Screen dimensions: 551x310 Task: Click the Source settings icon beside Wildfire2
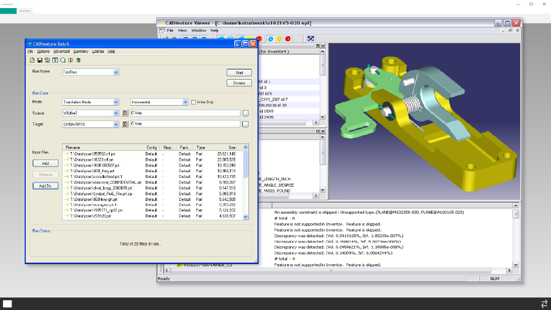(x=125, y=113)
